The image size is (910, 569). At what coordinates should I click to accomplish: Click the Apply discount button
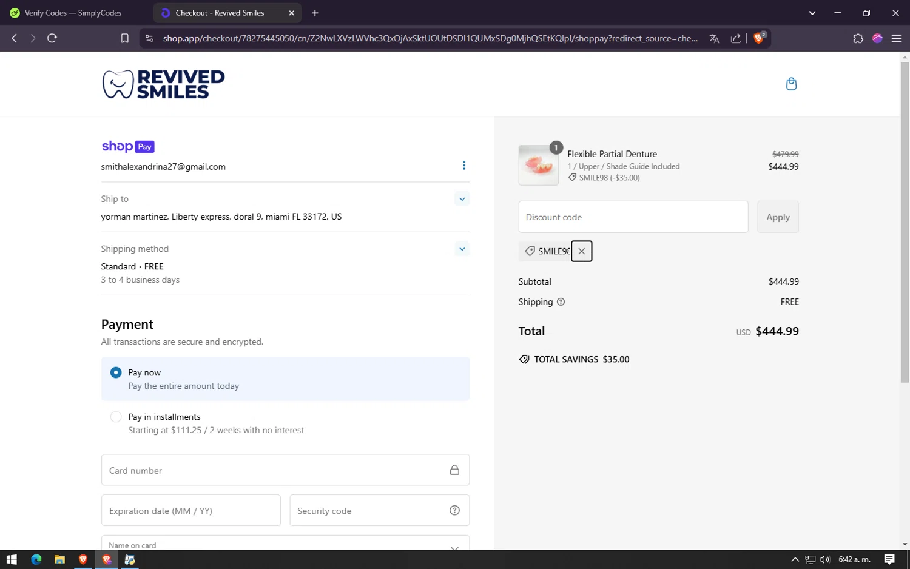778,217
